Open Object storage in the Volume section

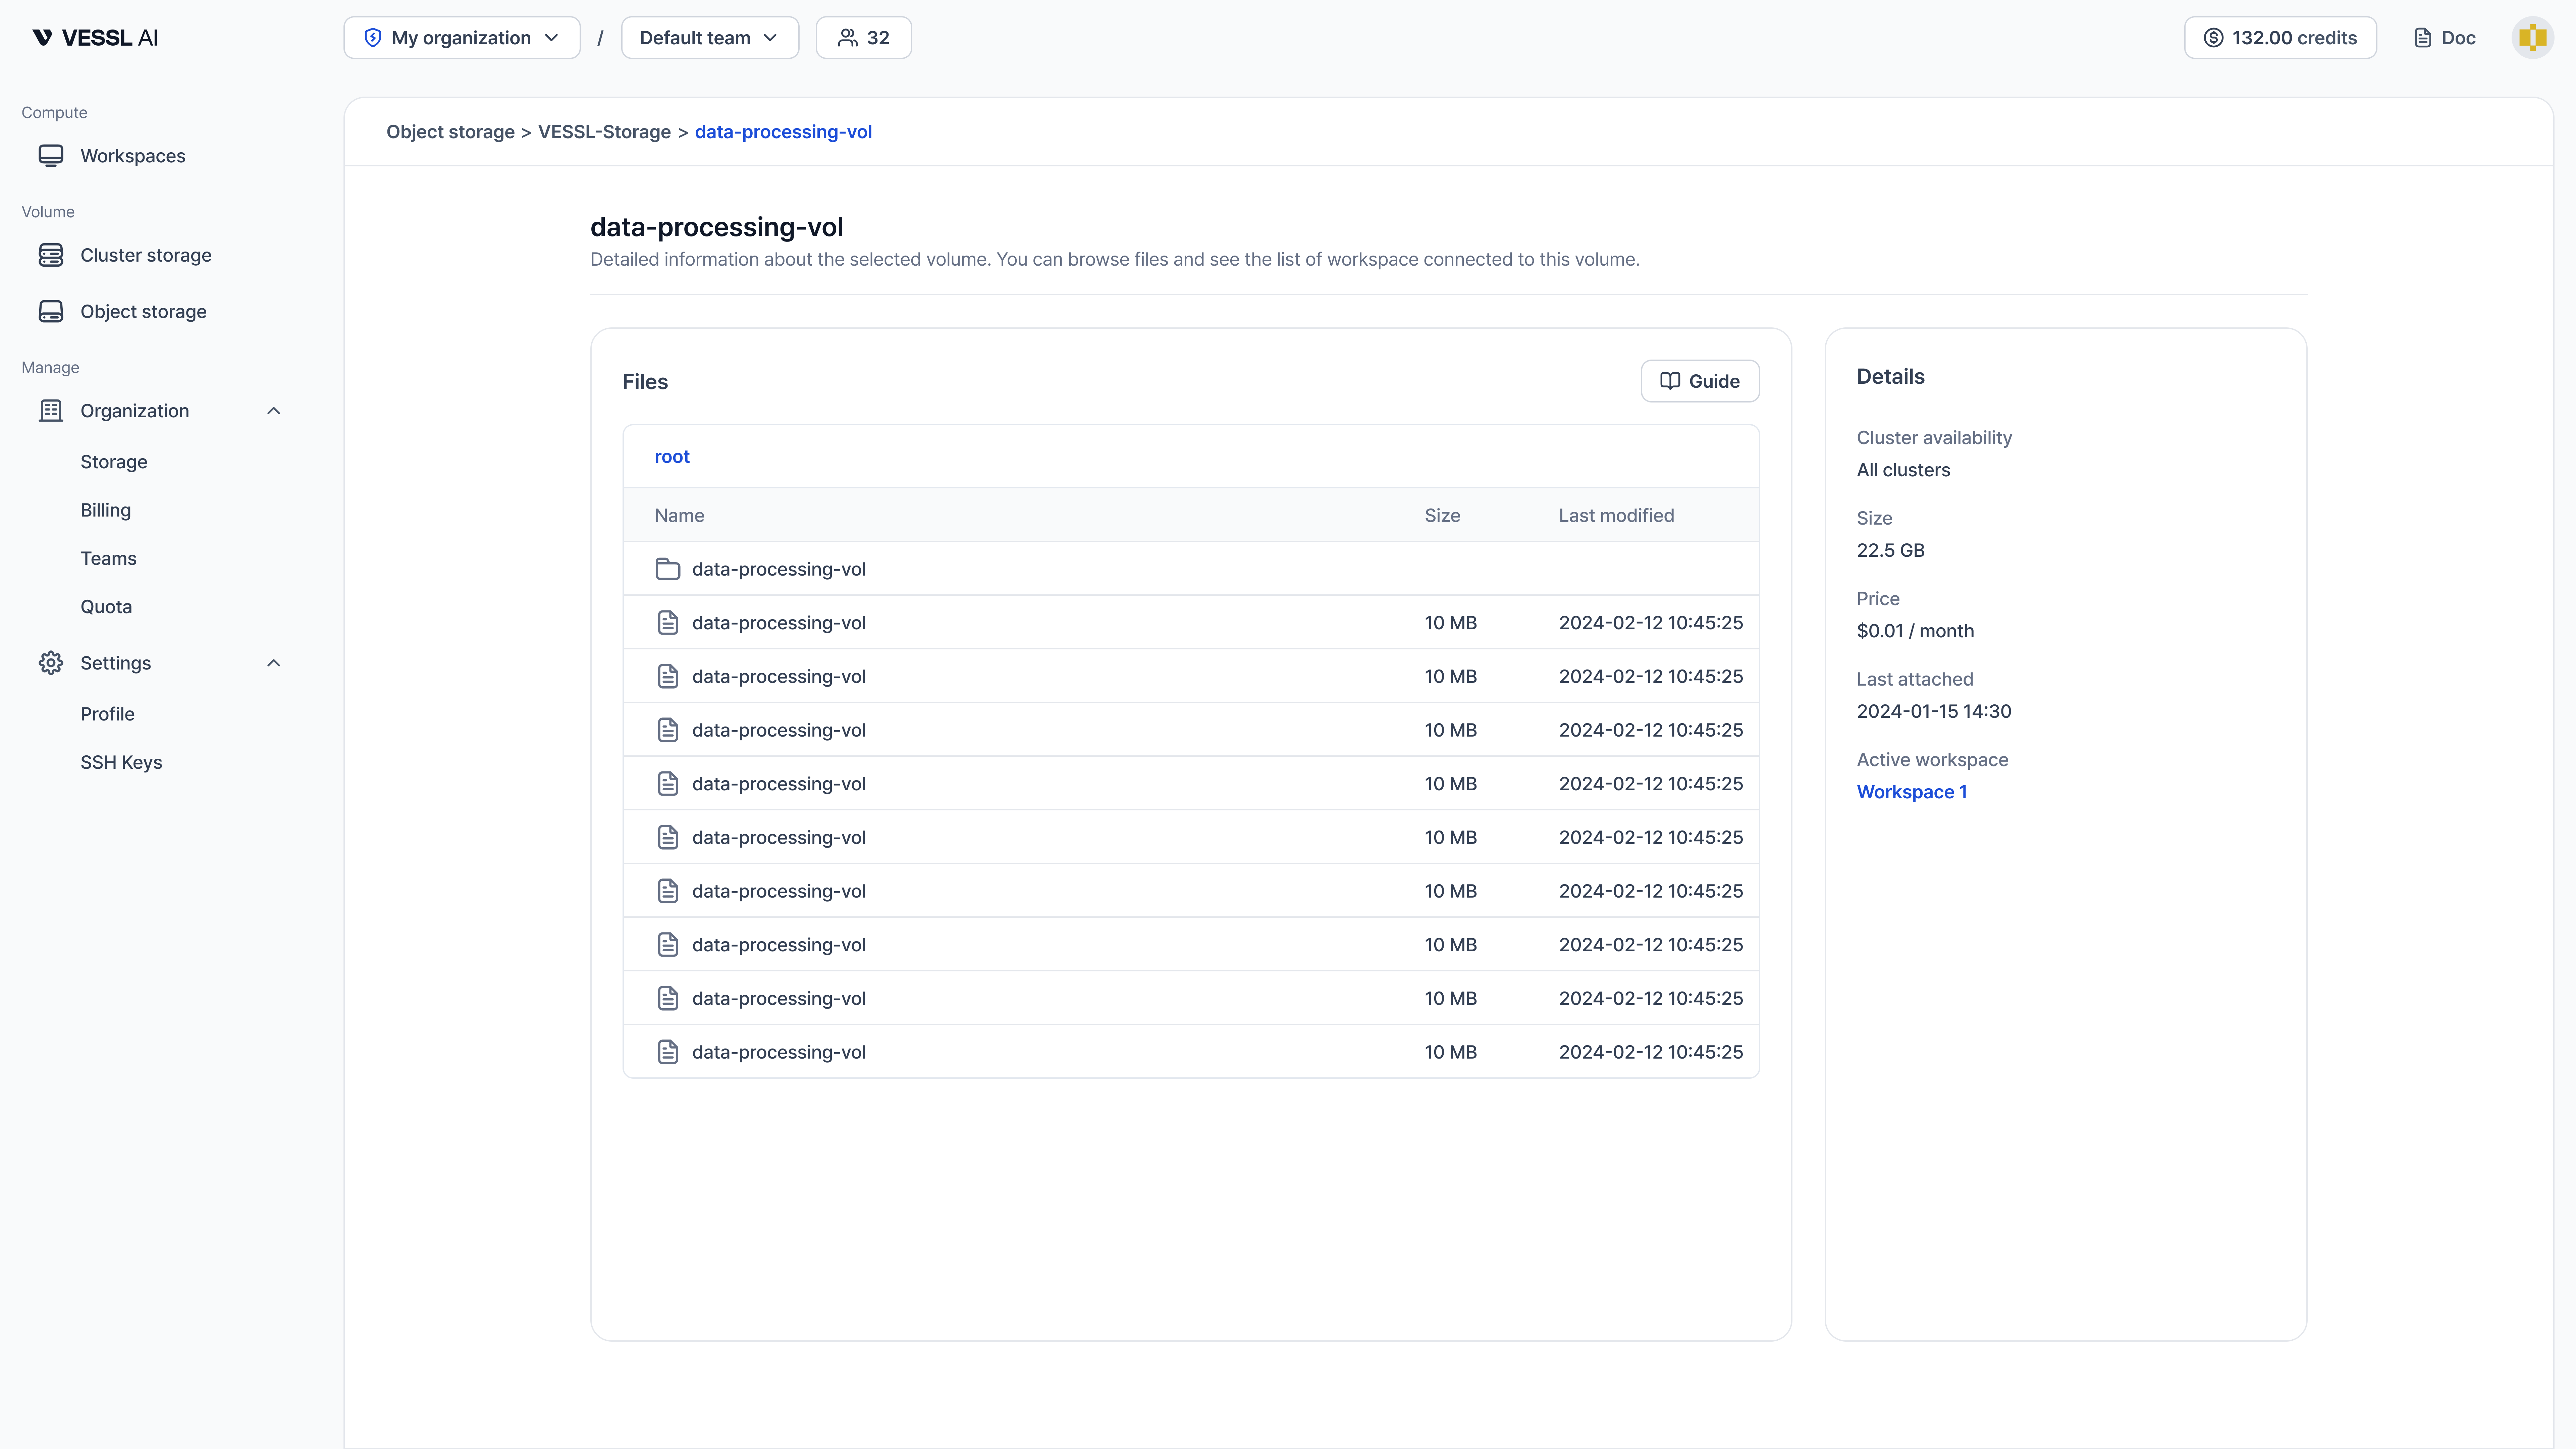pyautogui.click(x=143, y=311)
